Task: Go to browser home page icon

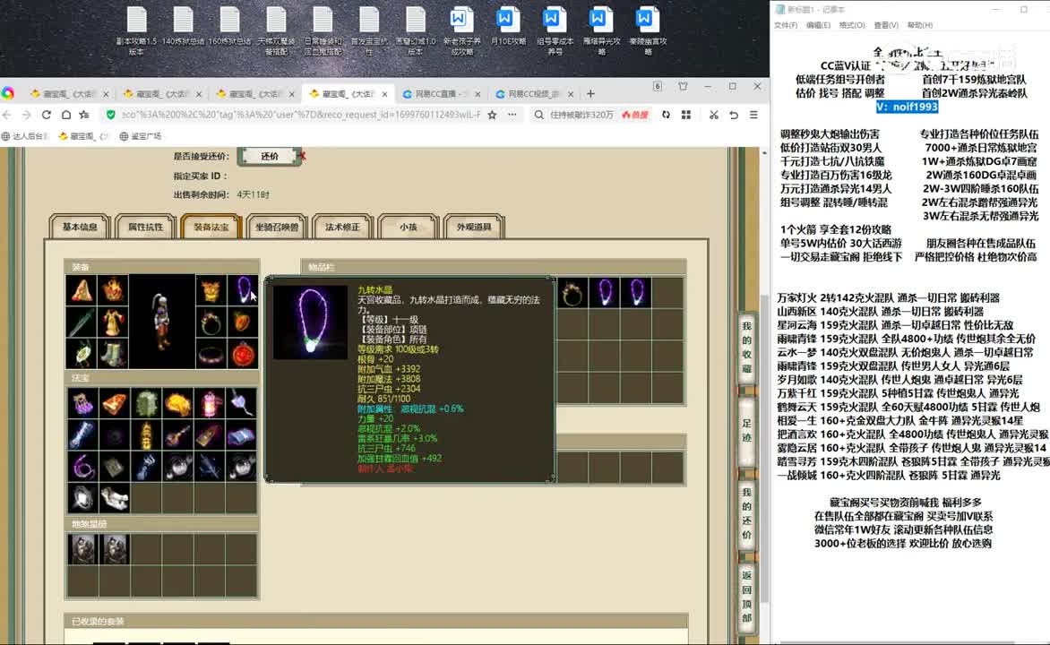Action: [x=65, y=115]
